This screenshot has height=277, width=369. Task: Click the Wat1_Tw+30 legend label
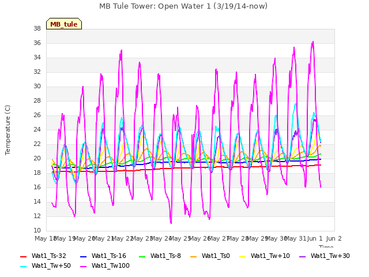[330, 256]
